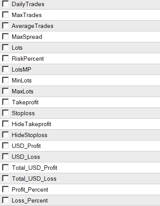Toggle the USD_Profit checkbox
This screenshot has height=206, width=160.
(6, 146)
